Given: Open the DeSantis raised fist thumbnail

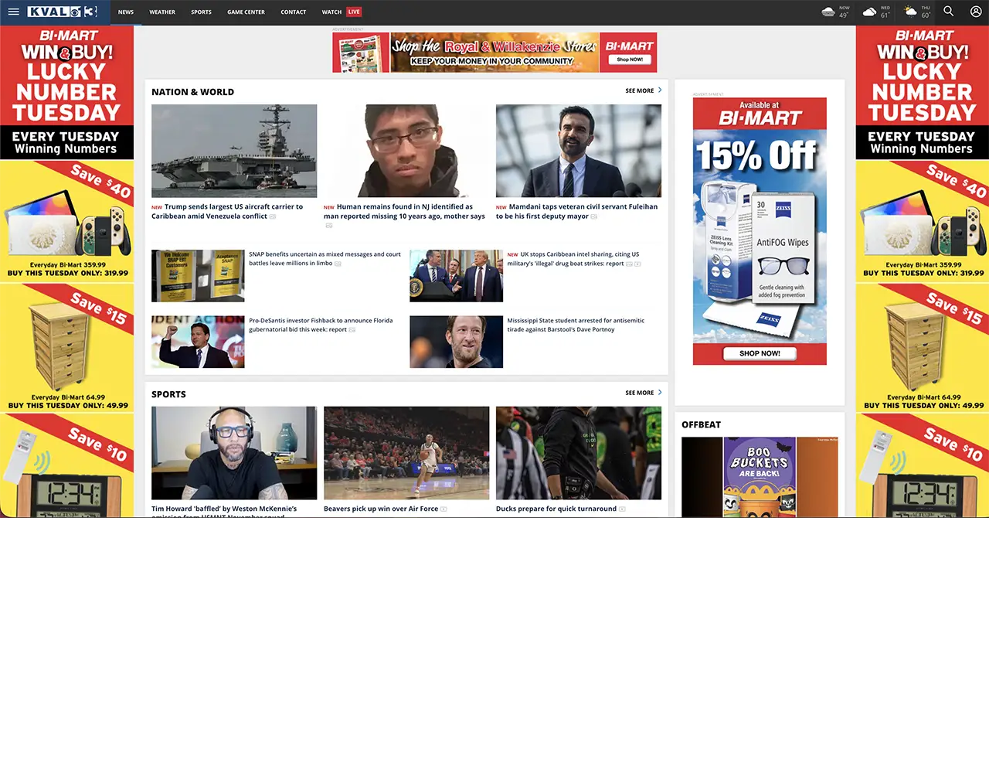Looking at the screenshot, I should tap(198, 342).
